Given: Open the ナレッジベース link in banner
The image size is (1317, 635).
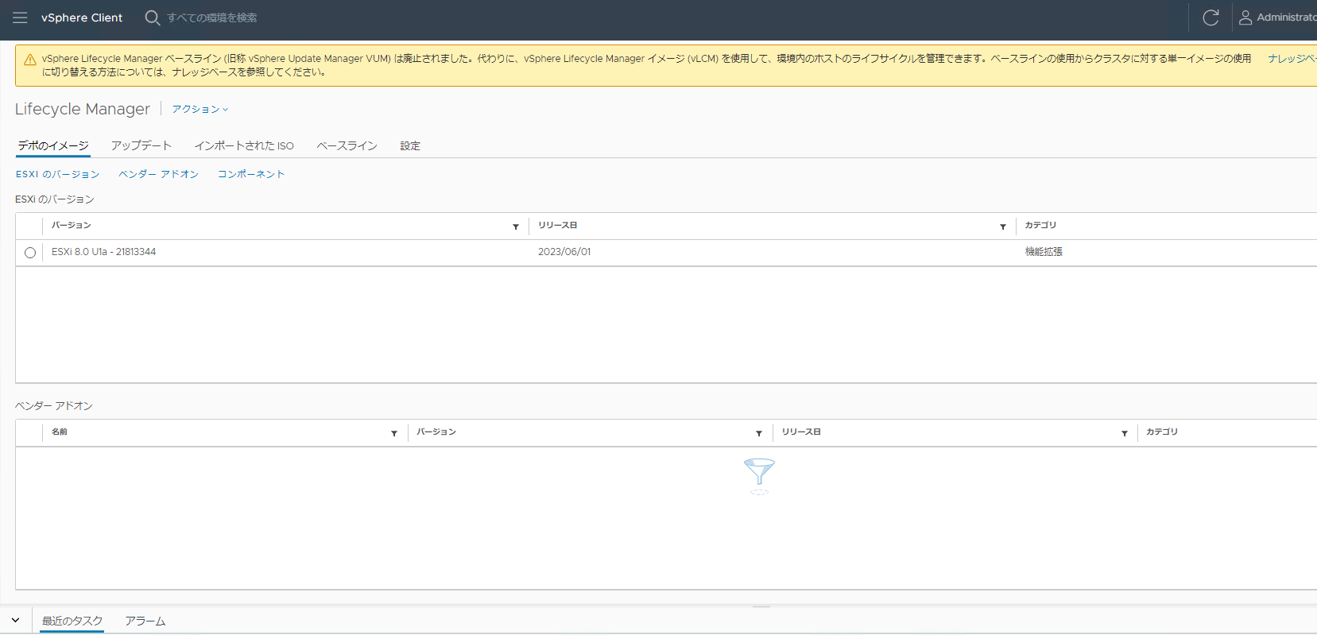Looking at the screenshot, I should point(1292,59).
